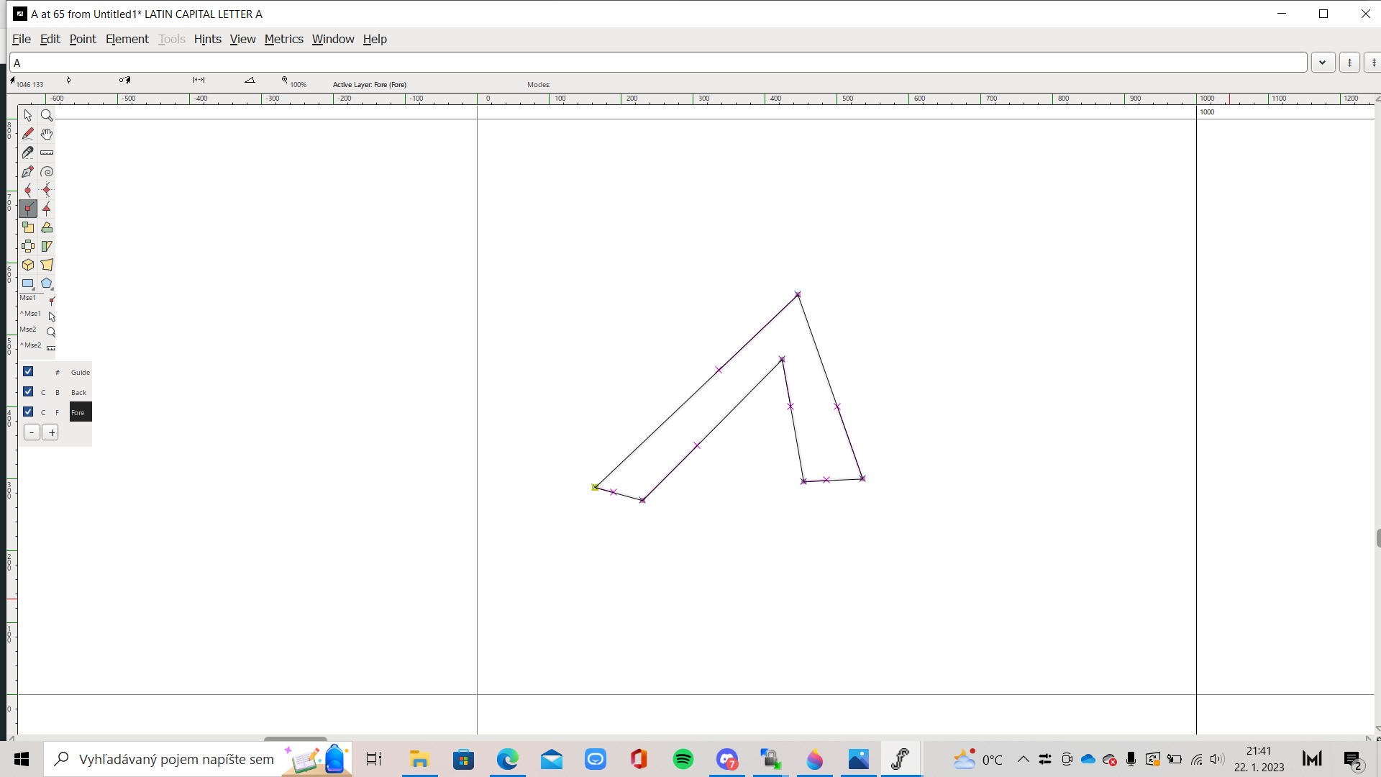Select the Curve point tool

(x=27, y=190)
